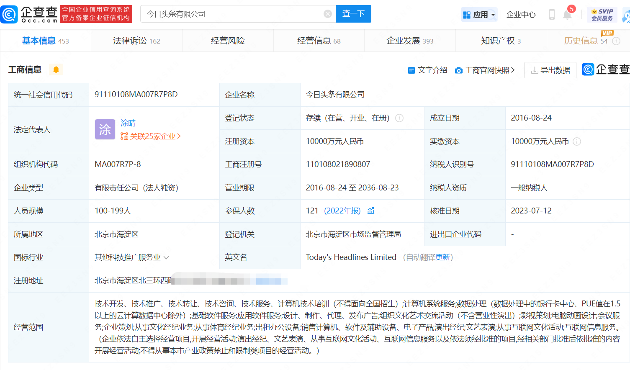The image size is (630, 370).
Task: Click the Qcc.com logo icon
Action: coord(9,14)
